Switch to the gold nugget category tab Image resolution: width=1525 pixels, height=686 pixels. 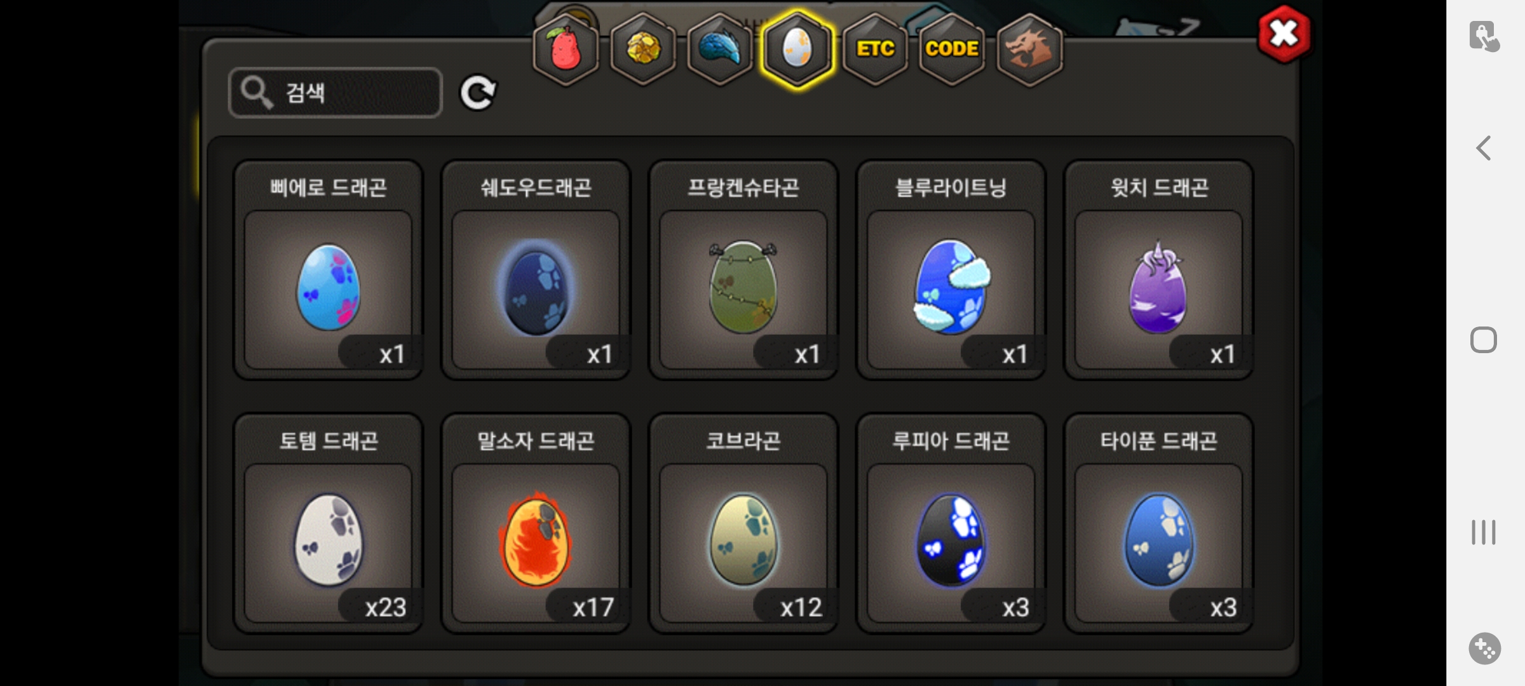[643, 49]
